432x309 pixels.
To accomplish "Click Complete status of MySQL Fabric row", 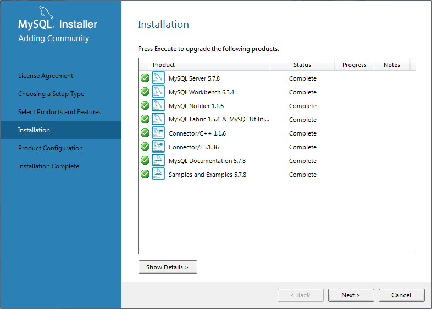I will tap(302, 120).
